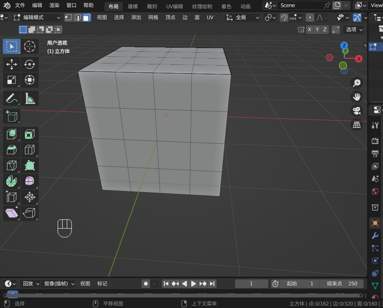Click the red X axis gizmo handle
This screenshot has width=383, height=308.
click(359, 59)
